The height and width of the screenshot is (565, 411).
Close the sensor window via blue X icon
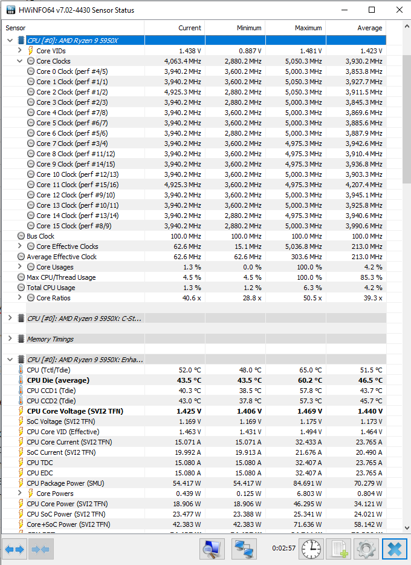(394, 549)
